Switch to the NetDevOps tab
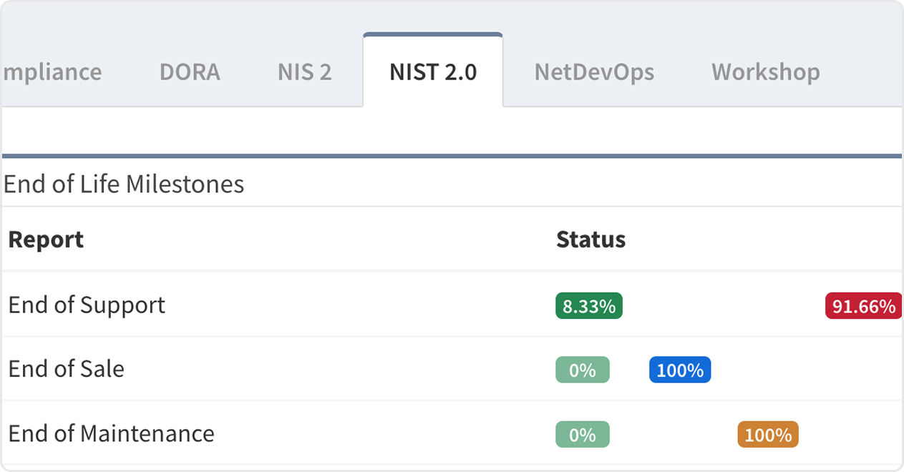This screenshot has height=472, width=904. coord(594,72)
